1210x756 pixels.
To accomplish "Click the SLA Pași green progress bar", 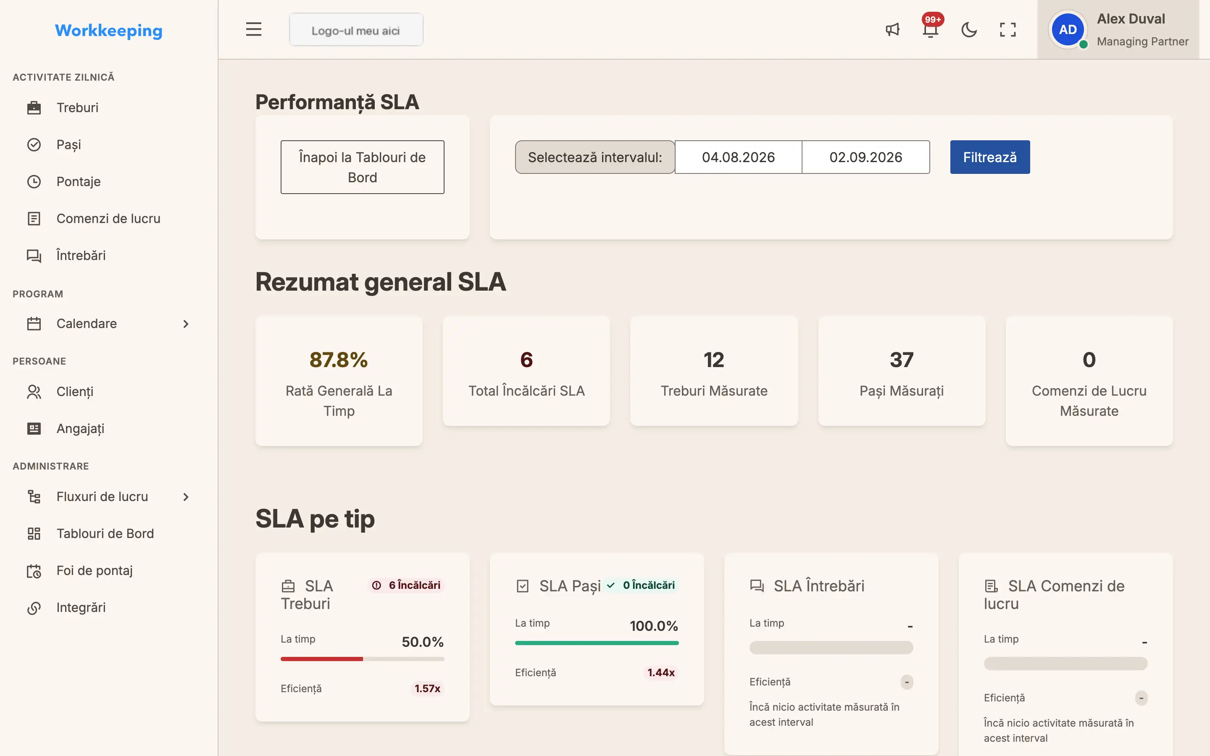I will coord(597,643).
